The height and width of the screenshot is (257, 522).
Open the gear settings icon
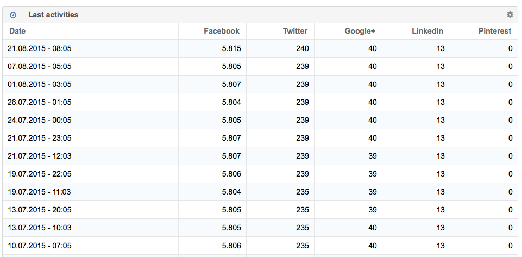510,15
